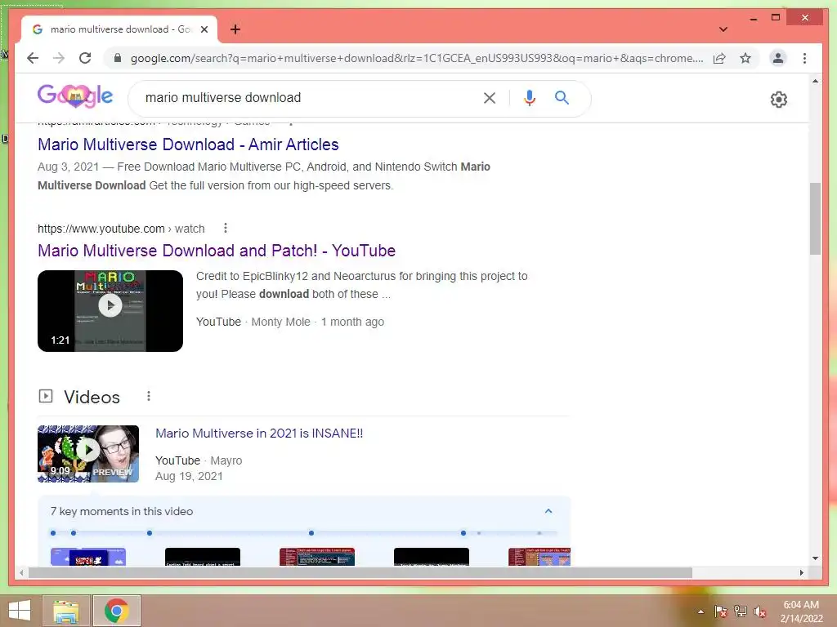837x627 pixels.
Task: Play the 1:21 Mario Multiverse video thumbnail
Action: coord(110,311)
